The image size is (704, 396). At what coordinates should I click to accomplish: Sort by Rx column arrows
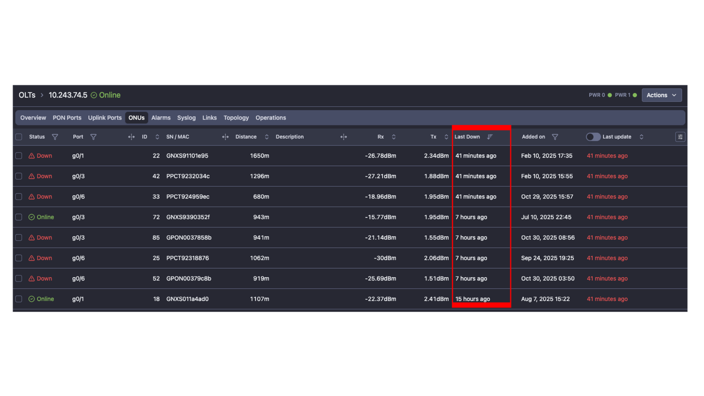tap(394, 137)
